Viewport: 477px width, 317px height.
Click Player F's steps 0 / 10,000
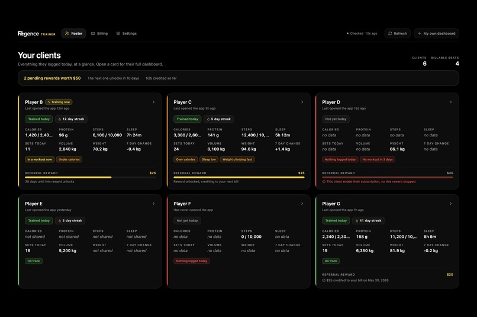[x=252, y=237]
